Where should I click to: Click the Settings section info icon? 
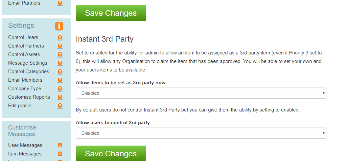point(59,26)
